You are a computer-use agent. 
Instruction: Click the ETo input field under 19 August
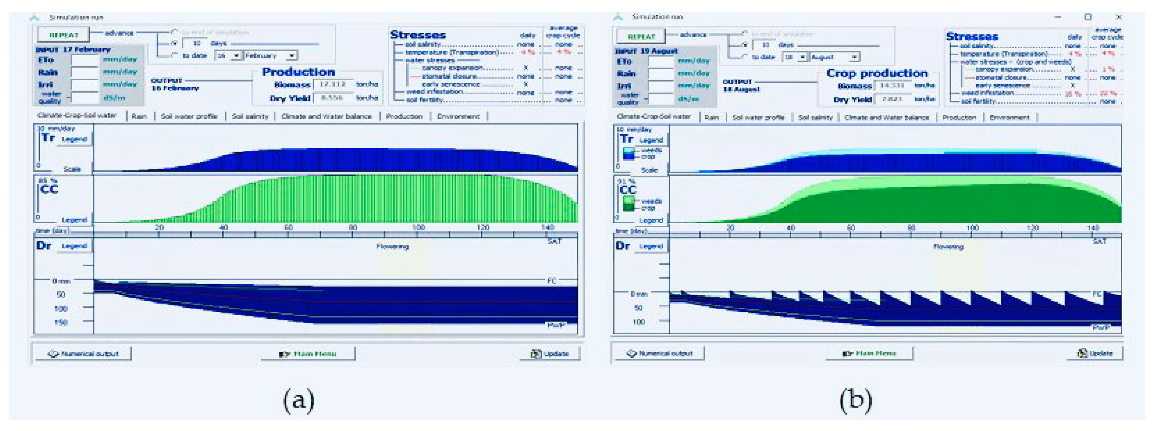661,61
